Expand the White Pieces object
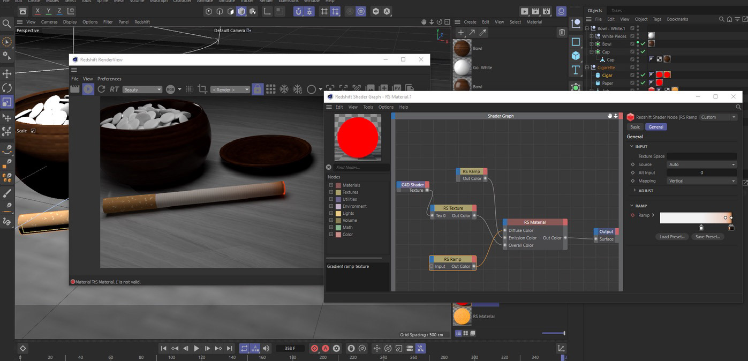This screenshot has width=748, height=361. 592,36
